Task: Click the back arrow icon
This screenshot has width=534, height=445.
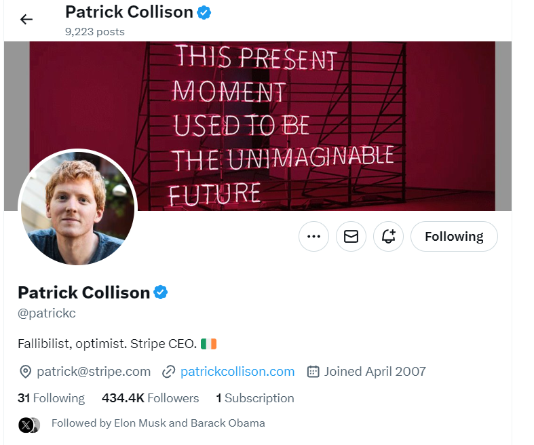Action: (26, 19)
